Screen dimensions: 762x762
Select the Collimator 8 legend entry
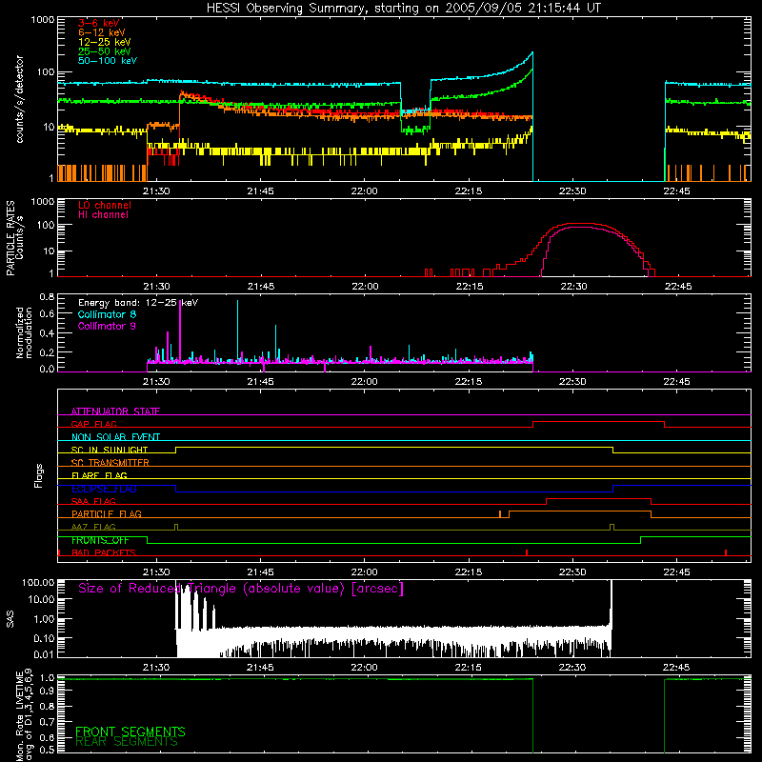click(107, 314)
